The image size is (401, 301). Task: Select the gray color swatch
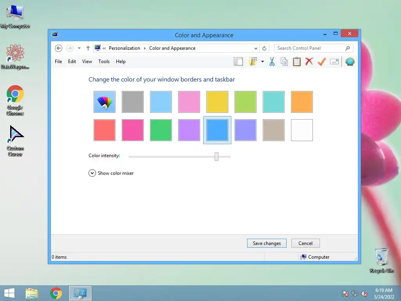(133, 102)
